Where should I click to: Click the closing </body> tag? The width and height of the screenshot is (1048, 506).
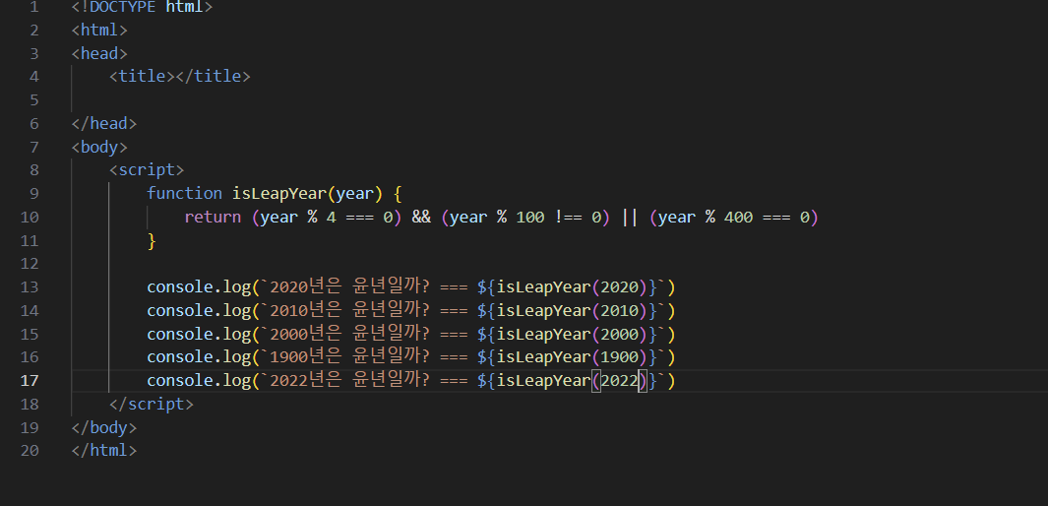(104, 428)
